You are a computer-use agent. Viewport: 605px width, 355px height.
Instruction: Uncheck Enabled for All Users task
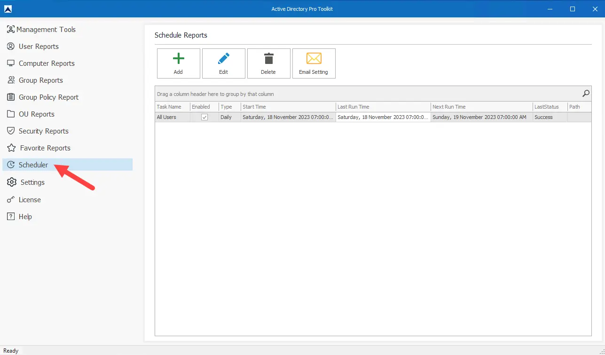204,117
